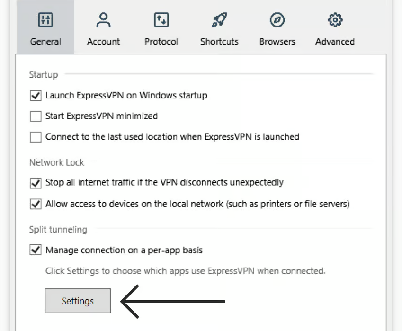Screen dimensions: 402x331
Task: Disable Stop all internet traffic checkbox
Action: (36, 182)
